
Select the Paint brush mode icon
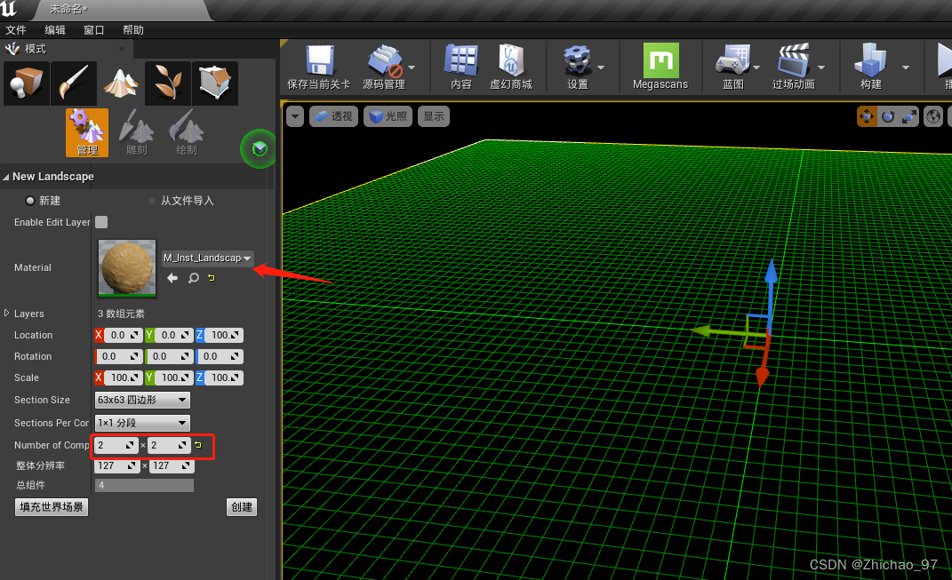click(x=74, y=83)
